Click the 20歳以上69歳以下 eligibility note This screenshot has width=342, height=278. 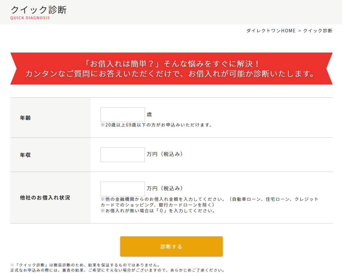pyautogui.click(x=156, y=125)
